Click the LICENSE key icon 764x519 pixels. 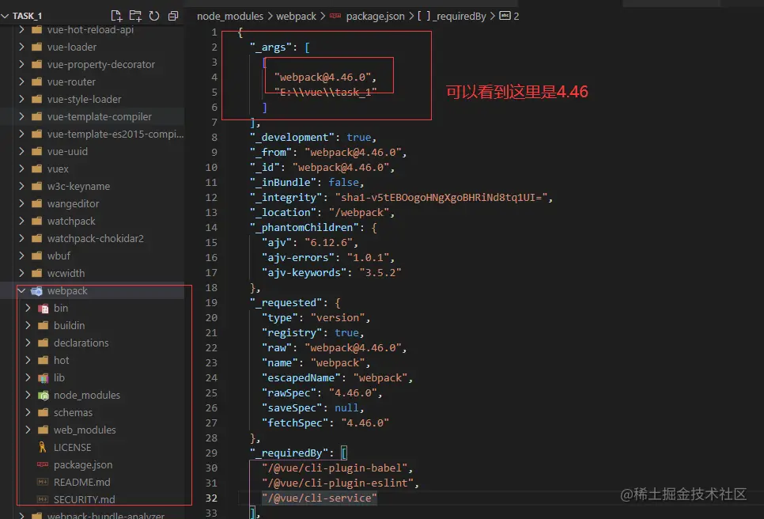coord(43,447)
